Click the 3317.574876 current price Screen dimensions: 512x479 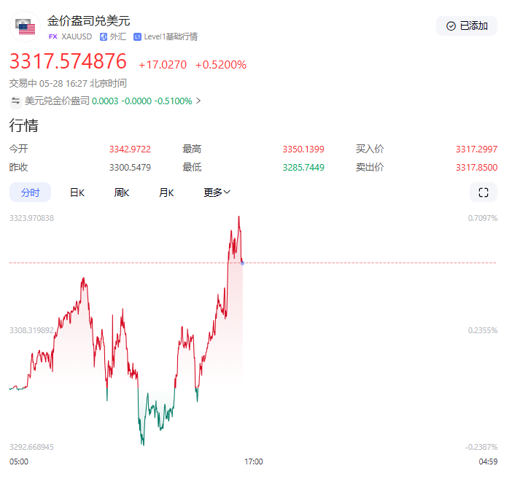(68, 61)
